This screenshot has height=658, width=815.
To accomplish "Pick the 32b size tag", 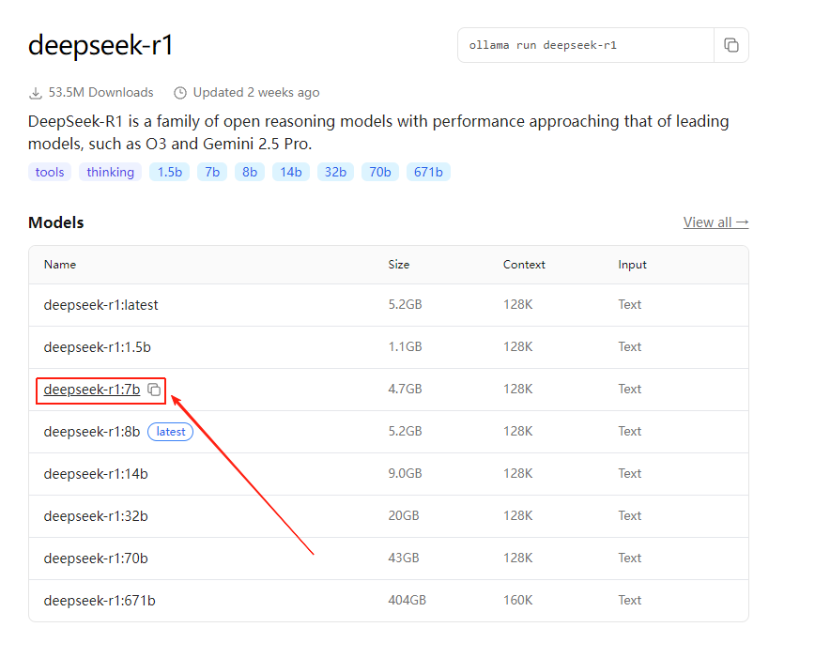I will [x=336, y=172].
